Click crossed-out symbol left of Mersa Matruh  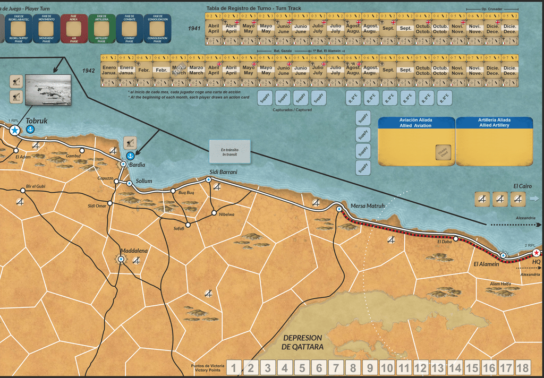click(x=316, y=202)
